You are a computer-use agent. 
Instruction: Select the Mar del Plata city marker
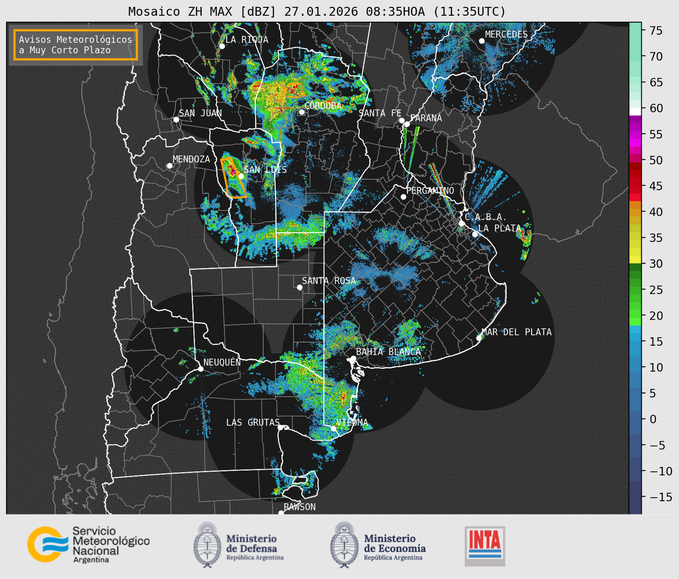pos(479,338)
